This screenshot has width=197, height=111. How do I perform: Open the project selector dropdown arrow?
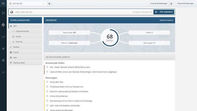(x=44, y=3)
